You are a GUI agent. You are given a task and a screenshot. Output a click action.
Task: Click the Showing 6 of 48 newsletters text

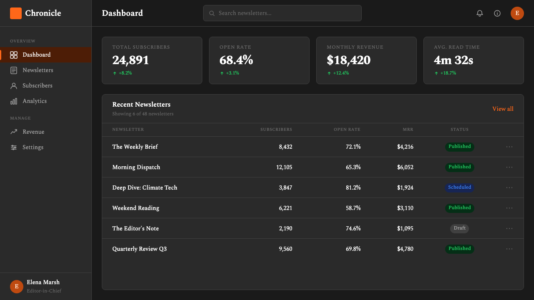(x=143, y=114)
